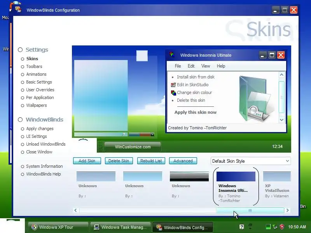The image size is (311, 233).
Task: Click 'Created by Tomino -TomRichter' status text
Action: click(197, 128)
